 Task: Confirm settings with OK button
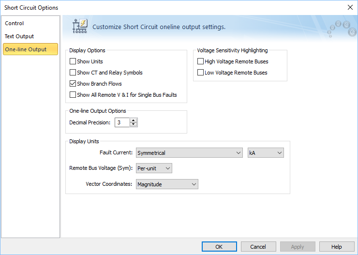[219, 247]
